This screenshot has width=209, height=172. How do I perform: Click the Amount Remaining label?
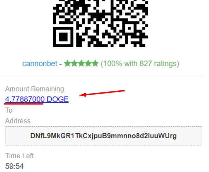coord(34,89)
